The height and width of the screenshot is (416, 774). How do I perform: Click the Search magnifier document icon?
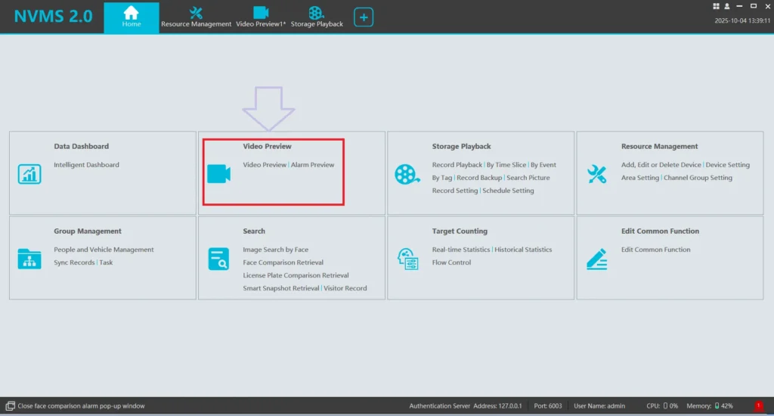pos(218,259)
